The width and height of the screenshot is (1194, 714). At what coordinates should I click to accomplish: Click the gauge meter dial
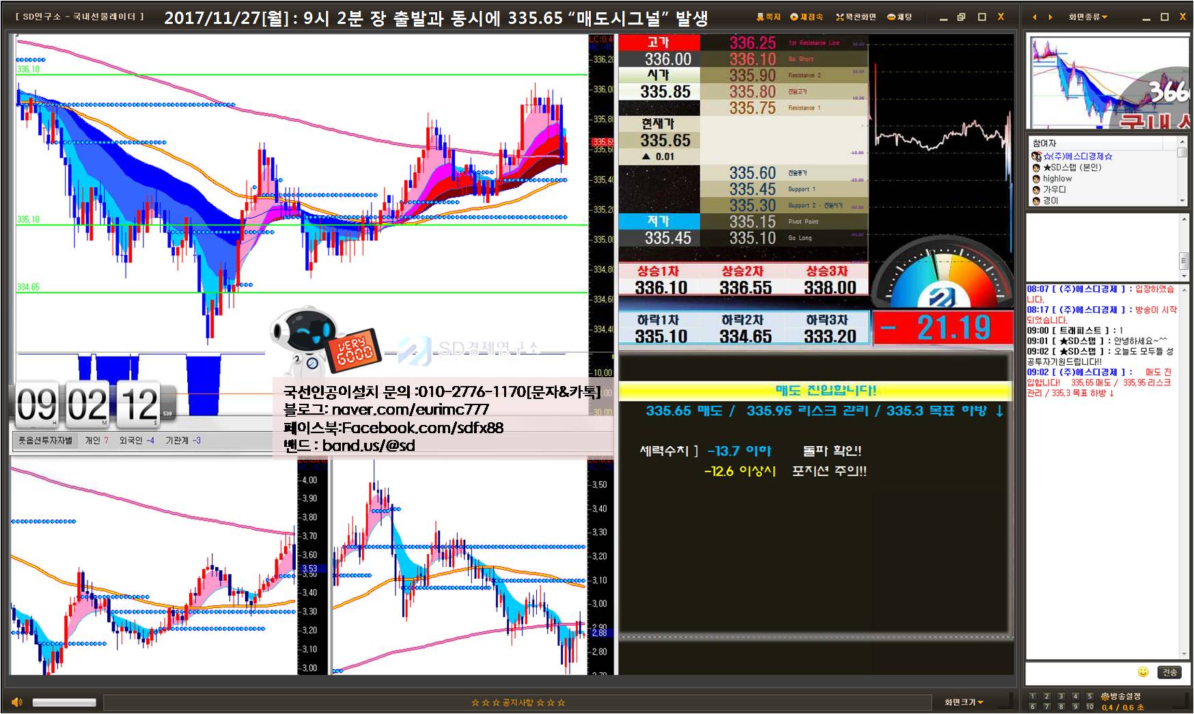(x=942, y=273)
